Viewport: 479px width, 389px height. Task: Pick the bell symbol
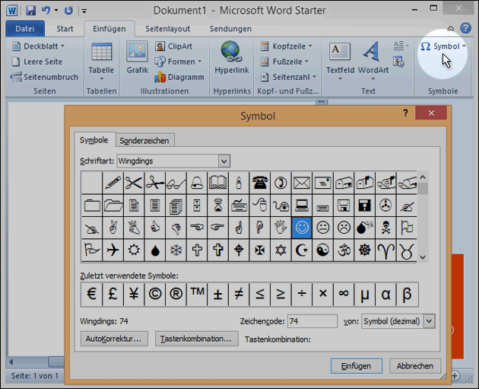click(197, 183)
